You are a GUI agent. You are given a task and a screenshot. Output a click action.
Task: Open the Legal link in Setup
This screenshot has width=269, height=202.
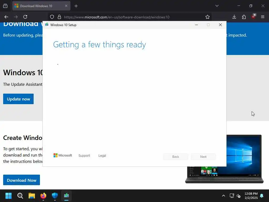(x=102, y=156)
